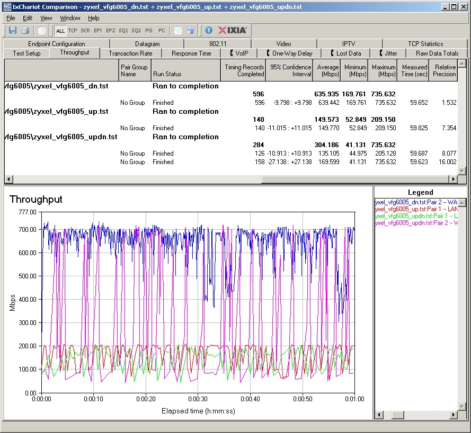This screenshot has height=433, width=471.
Task: Select zyxel_vfg6005_dn.tst row in table
Action: tap(230, 86)
